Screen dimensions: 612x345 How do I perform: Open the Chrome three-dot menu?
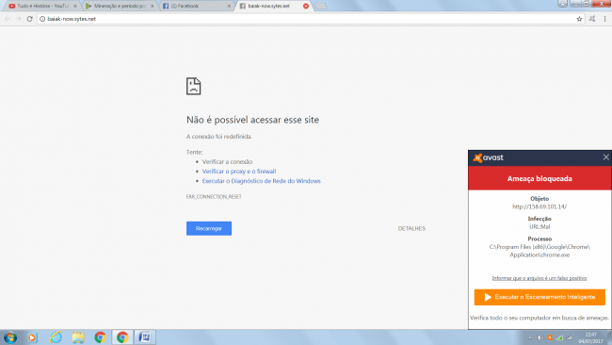pyautogui.click(x=605, y=19)
